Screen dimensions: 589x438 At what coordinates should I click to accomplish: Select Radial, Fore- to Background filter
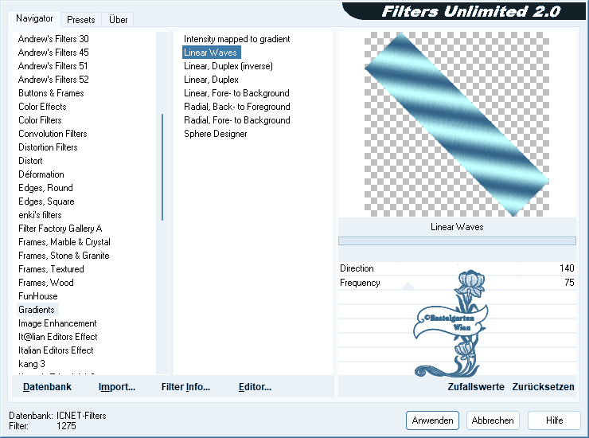tap(236, 120)
